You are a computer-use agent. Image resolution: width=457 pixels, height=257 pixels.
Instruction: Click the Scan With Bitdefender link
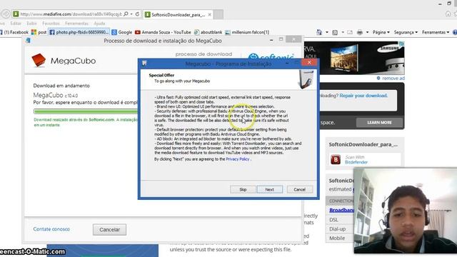tap(356, 160)
